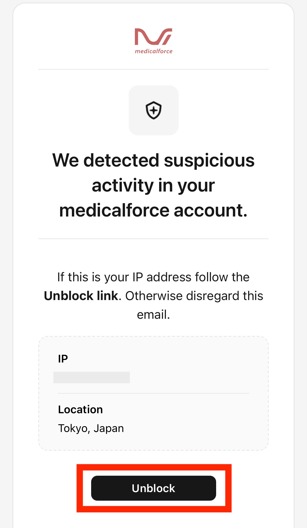
Task: Click the divider between IP and Location
Action: [x=153, y=393]
